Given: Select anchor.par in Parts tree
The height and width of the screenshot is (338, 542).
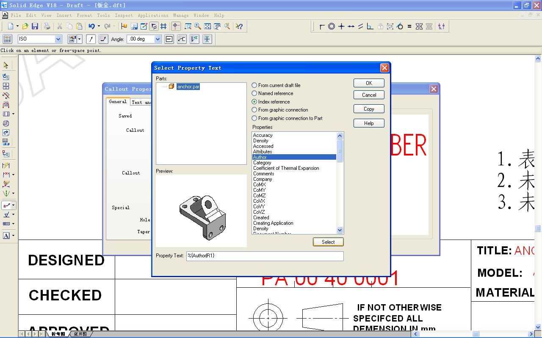Looking at the screenshot, I should click(x=188, y=87).
